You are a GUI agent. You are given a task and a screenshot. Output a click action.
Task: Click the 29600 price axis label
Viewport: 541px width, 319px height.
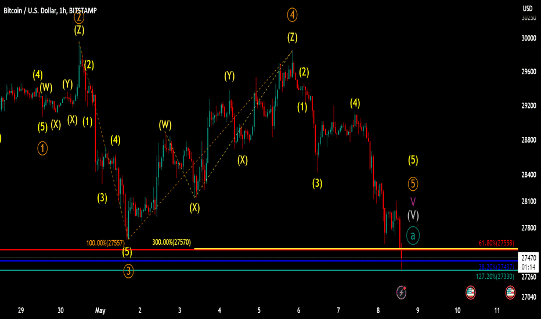point(529,72)
